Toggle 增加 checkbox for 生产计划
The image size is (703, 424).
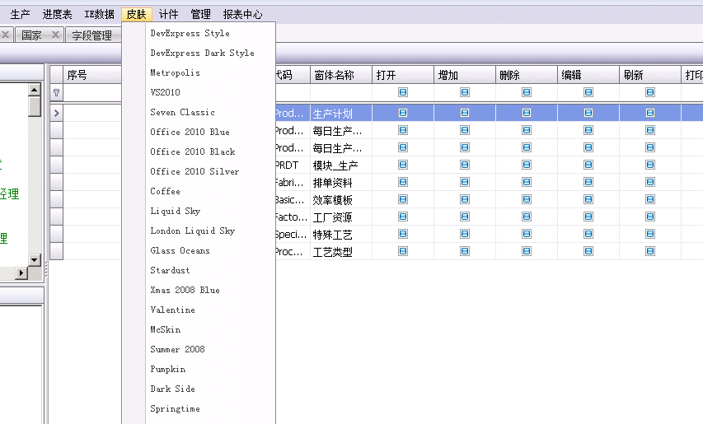[x=465, y=113]
